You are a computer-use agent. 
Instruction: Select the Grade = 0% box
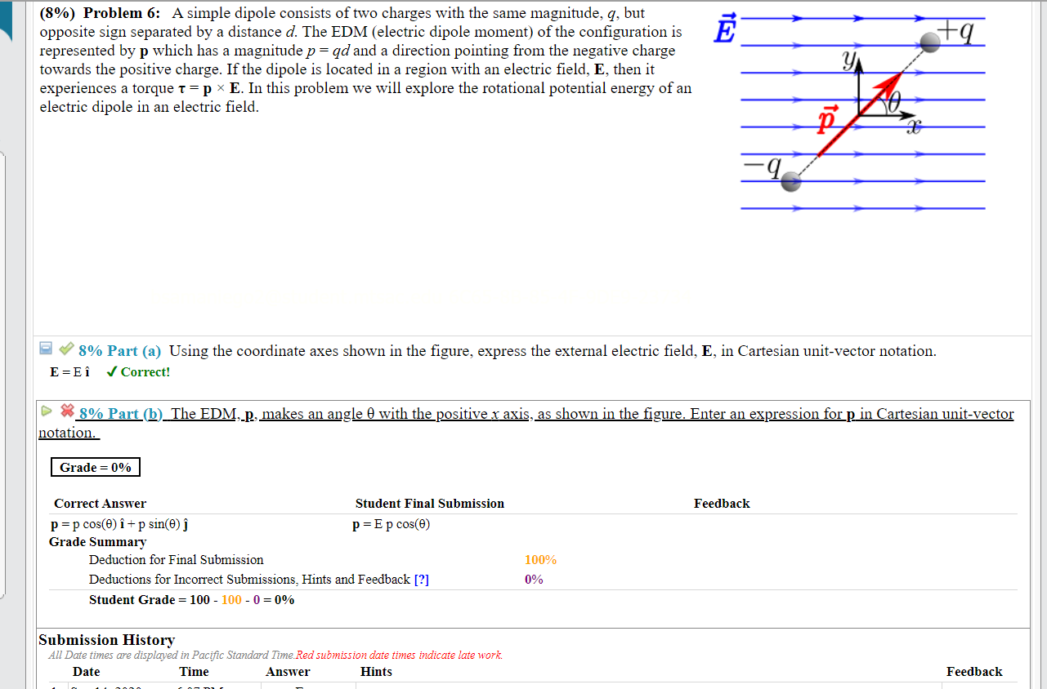point(95,466)
